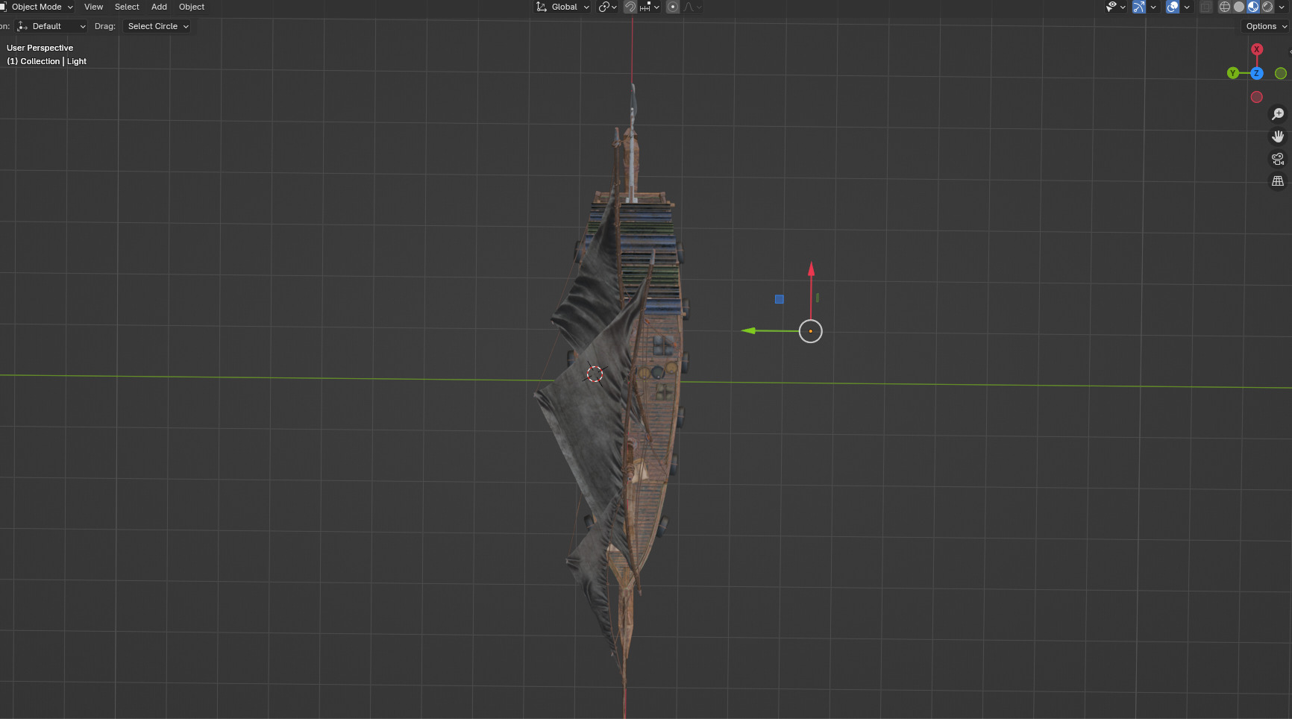Switch to solid viewport shading
The image size is (1292, 719).
1239,7
